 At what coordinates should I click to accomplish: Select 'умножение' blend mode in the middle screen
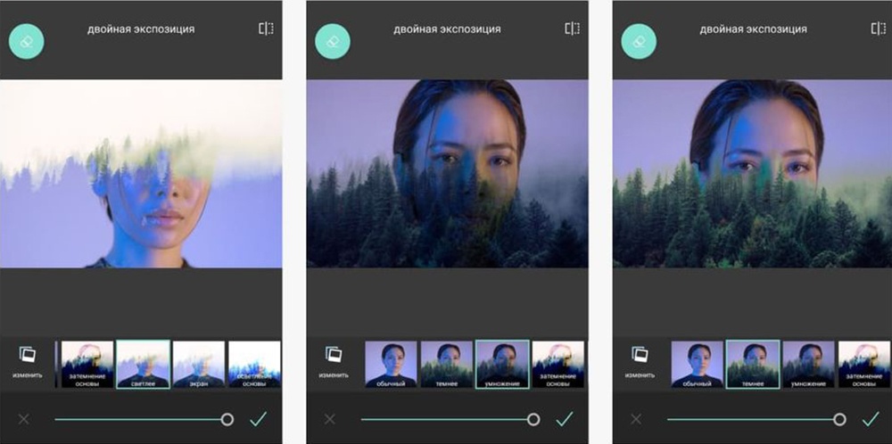[502, 364]
